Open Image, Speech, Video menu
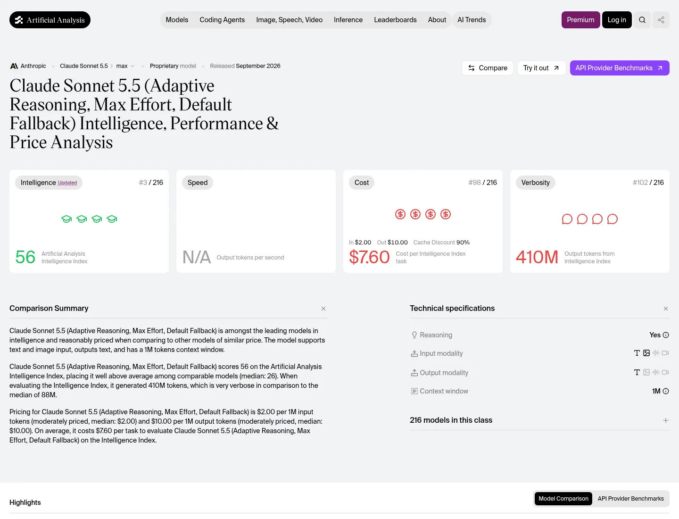 coord(290,20)
